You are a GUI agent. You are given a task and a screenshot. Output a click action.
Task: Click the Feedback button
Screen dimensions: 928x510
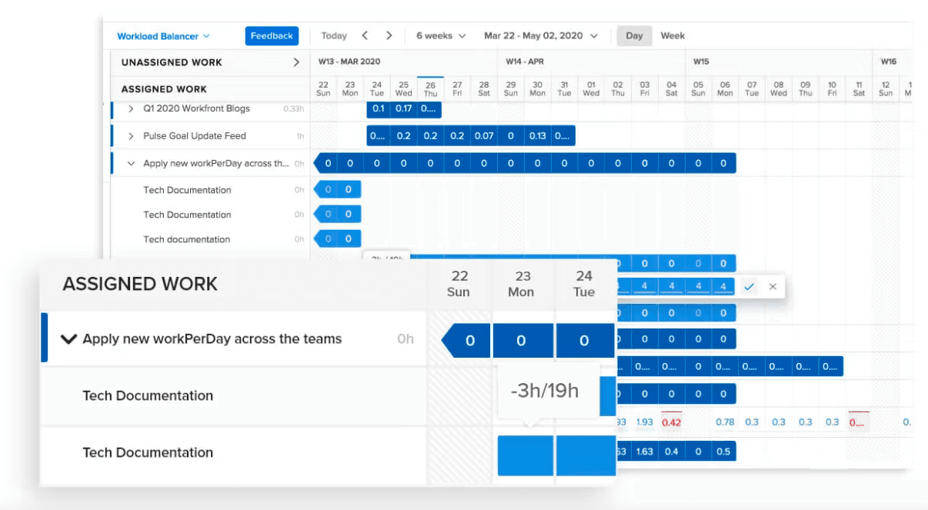pyautogui.click(x=271, y=35)
